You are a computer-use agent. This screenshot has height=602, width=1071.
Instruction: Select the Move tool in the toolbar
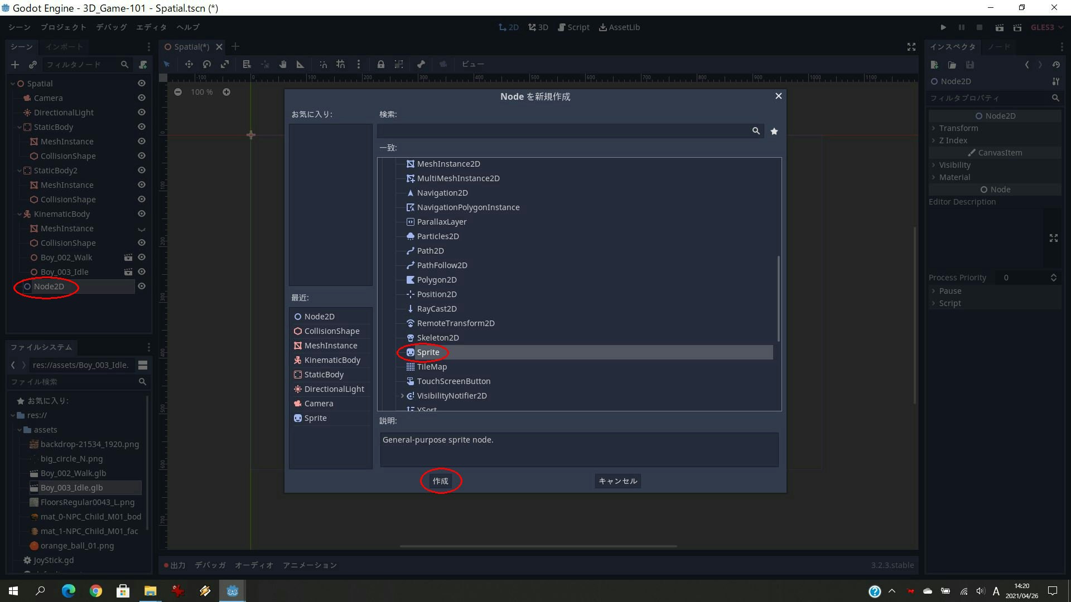pos(189,64)
